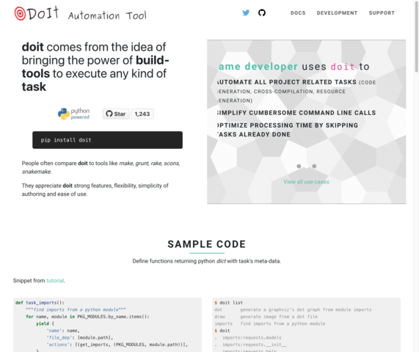This screenshot has width=419, height=352.
Task: Open the DEVELOPMENT menu item
Action: (337, 12)
